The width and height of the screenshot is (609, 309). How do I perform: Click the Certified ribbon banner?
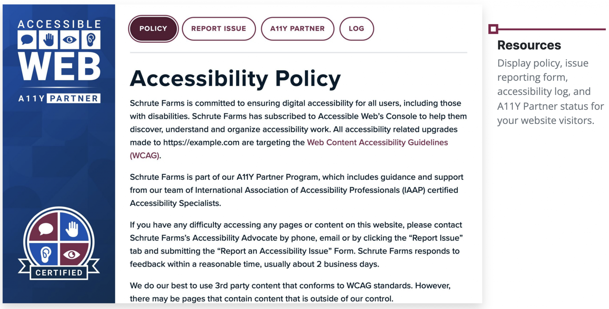pos(59,273)
